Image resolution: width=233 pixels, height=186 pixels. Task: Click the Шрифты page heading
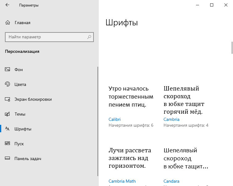tap(122, 23)
